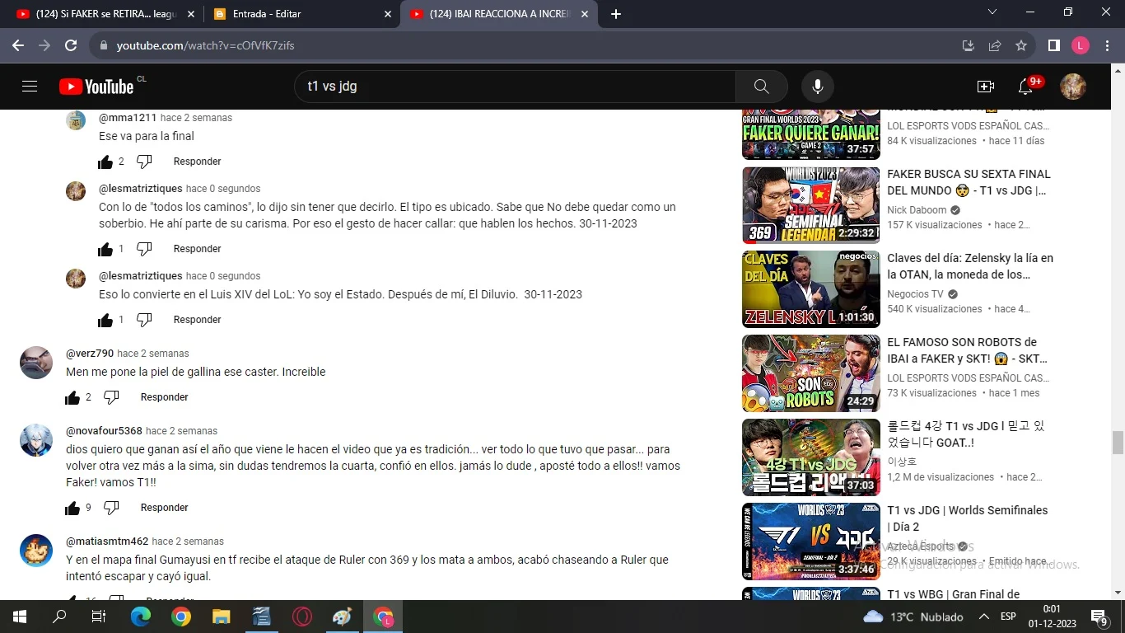Open Task View on taskbar
The image size is (1125, 633).
[99, 617]
